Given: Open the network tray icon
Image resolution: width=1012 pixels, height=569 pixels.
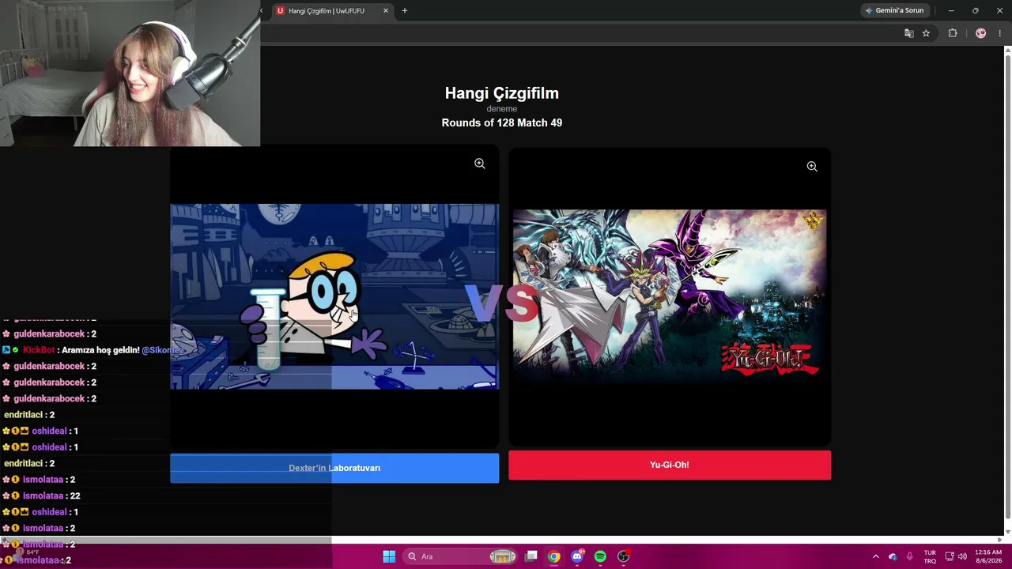Looking at the screenshot, I should (950, 556).
